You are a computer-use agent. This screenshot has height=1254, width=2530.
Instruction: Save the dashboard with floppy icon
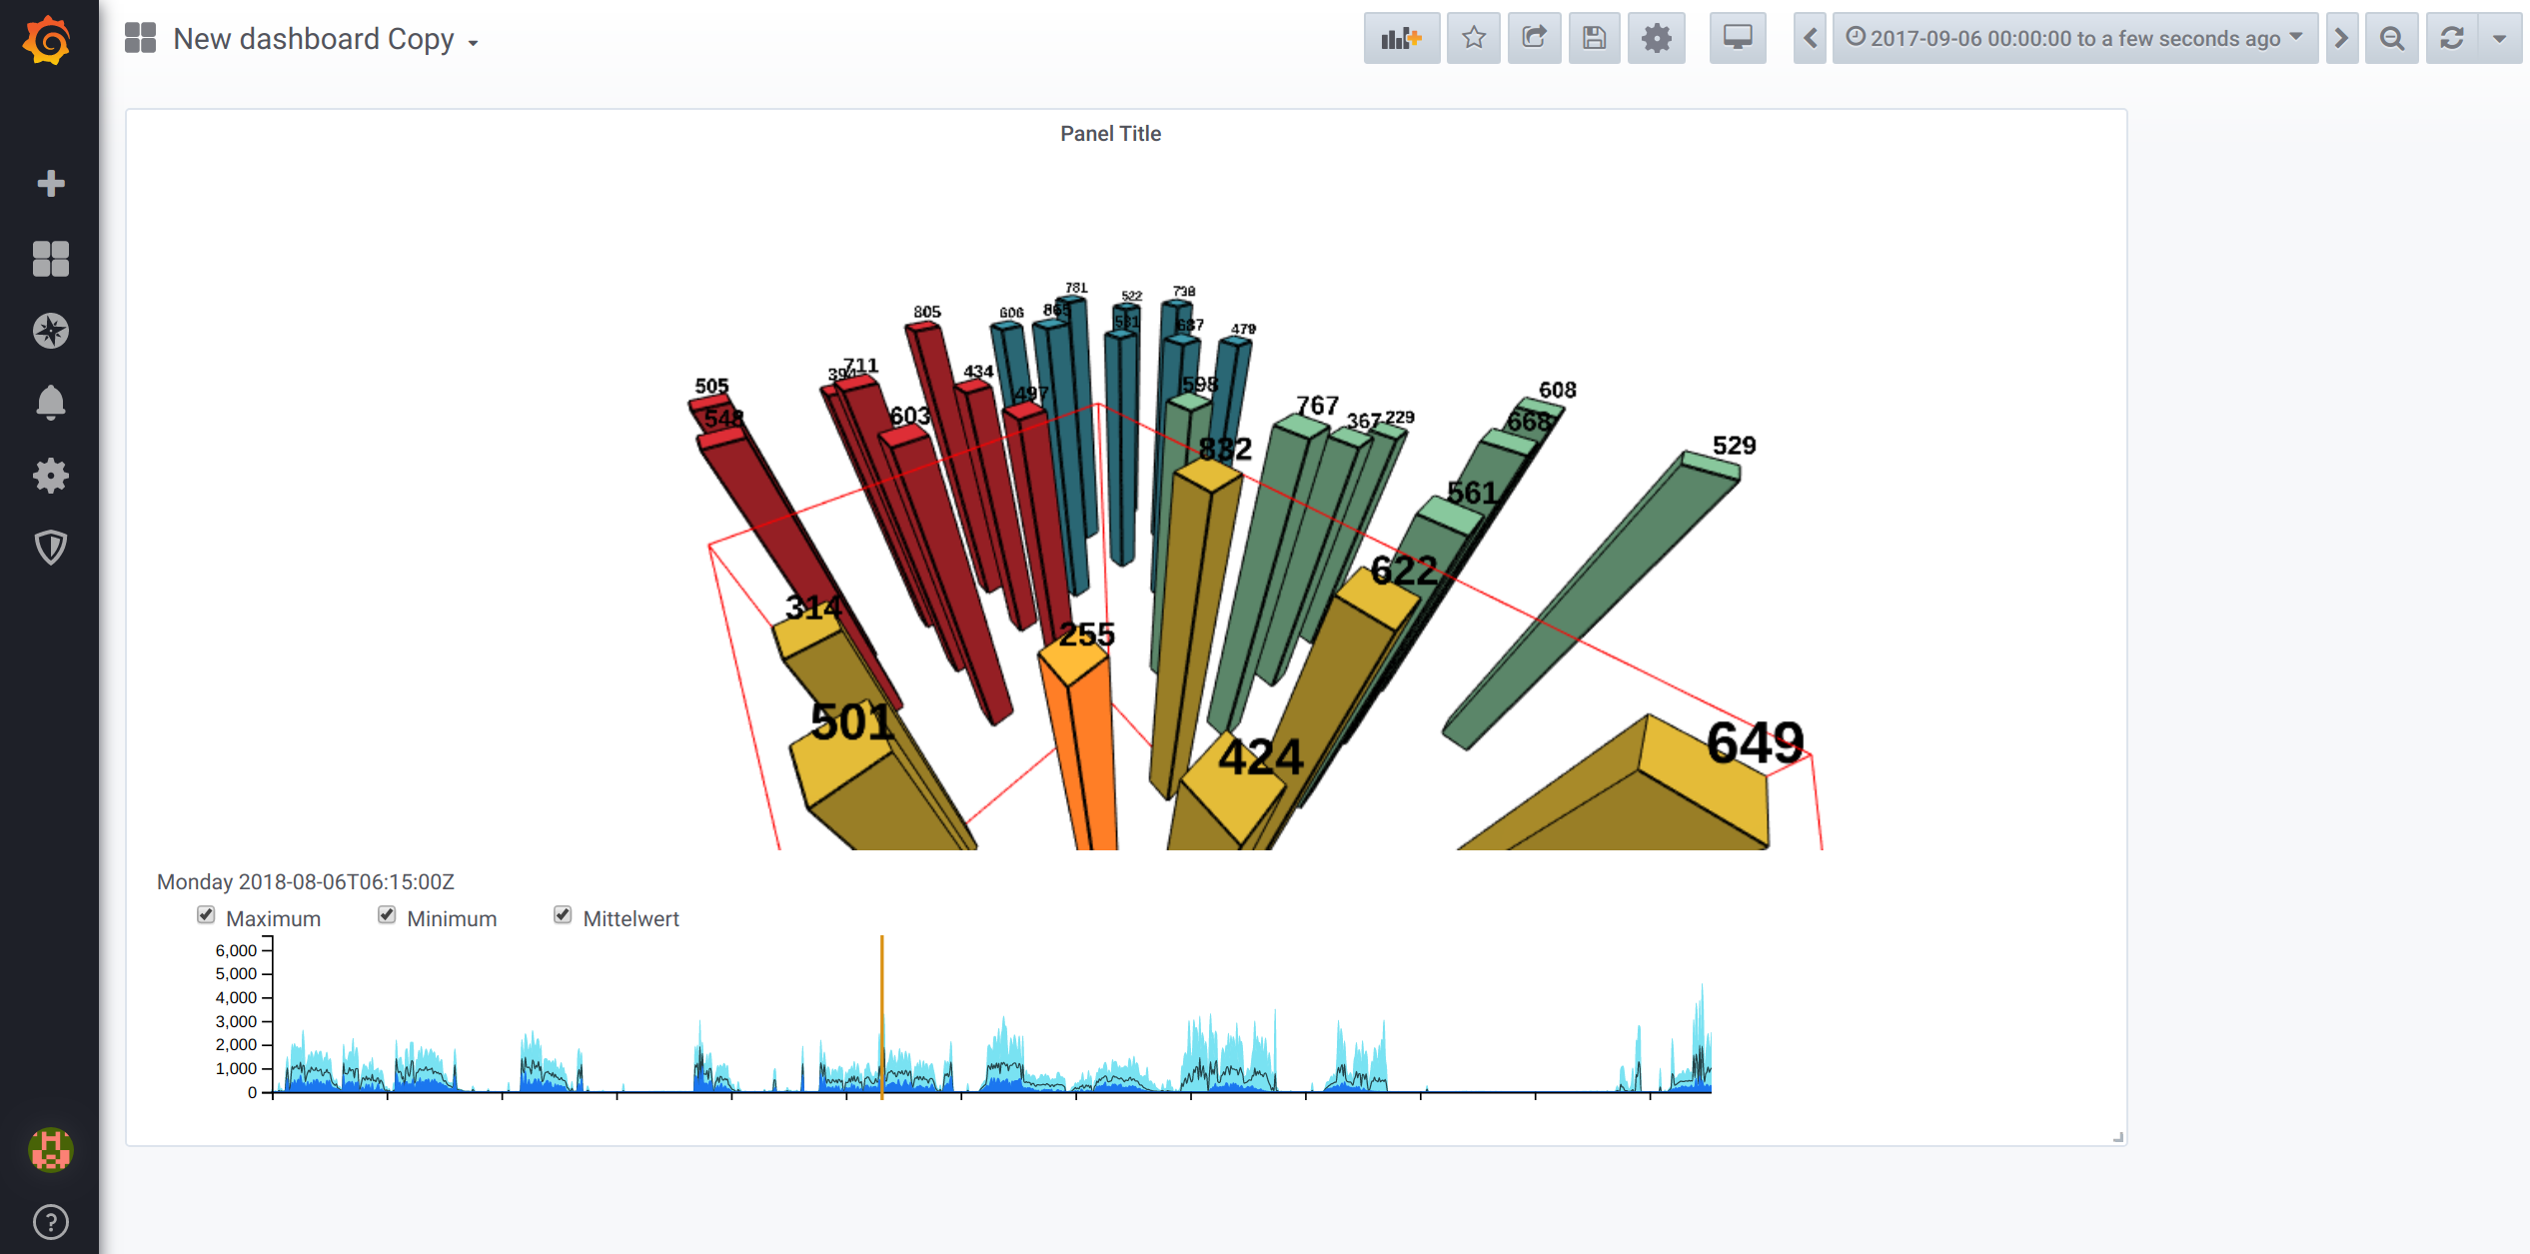[x=1594, y=39]
